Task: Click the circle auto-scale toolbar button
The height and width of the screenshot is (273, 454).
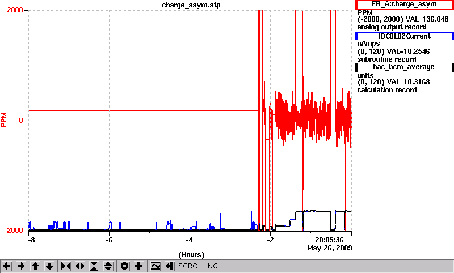Action: [x=125, y=266]
